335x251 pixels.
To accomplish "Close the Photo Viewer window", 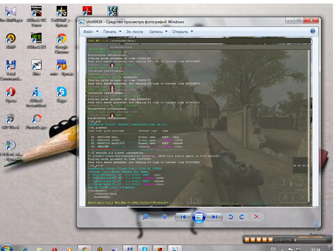I will pyautogui.click(x=311, y=21).
